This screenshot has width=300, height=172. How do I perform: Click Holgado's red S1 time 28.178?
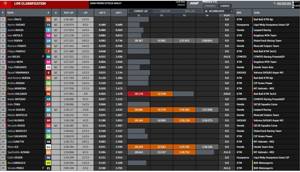(139, 94)
